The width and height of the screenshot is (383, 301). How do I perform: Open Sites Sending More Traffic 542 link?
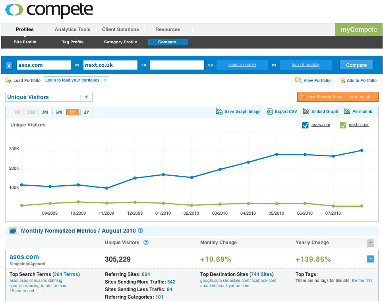coord(171,282)
